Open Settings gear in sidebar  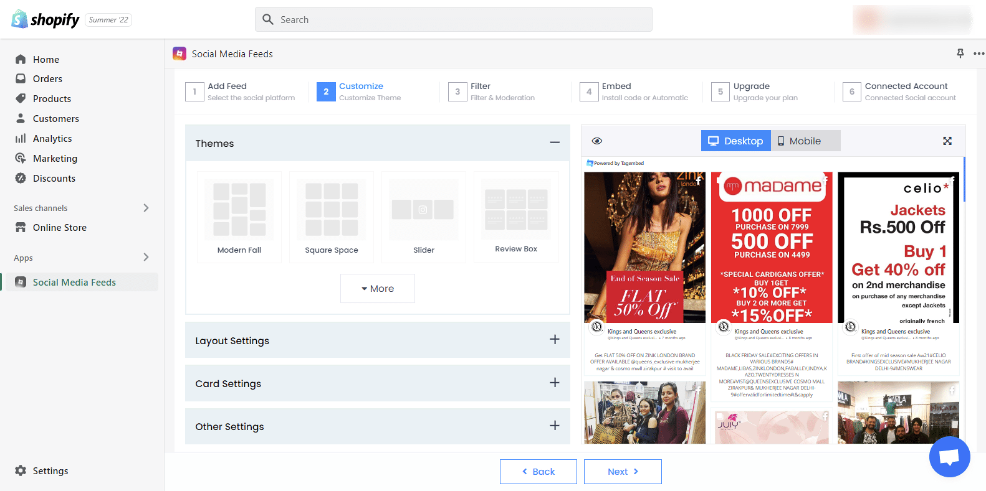tap(21, 471)
